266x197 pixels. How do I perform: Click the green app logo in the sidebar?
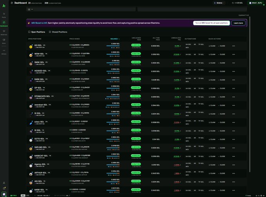coord(4,6)
